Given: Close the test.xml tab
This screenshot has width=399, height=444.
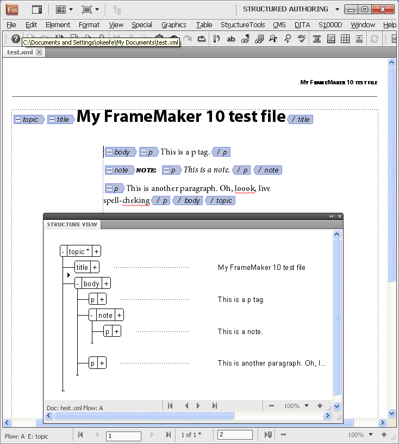Looking at the screenshot, I should 39,52.
